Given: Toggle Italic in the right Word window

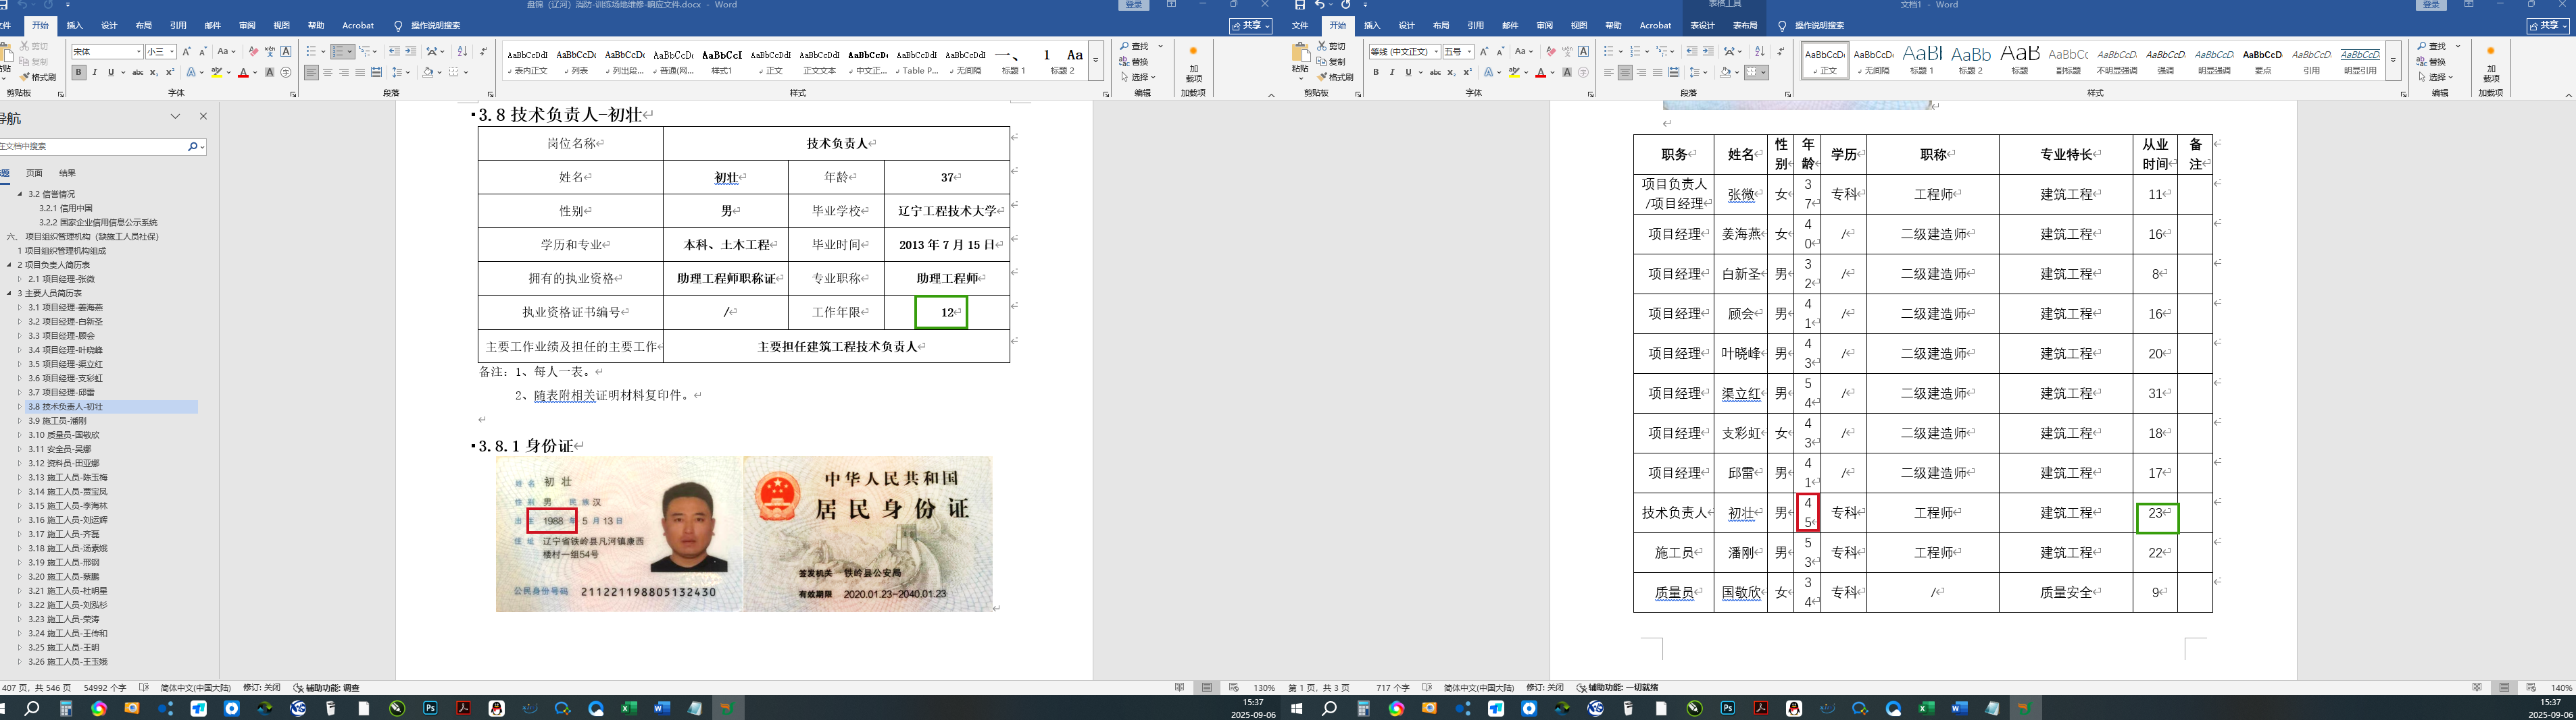Looking at the screenshot, I should [x=1392, y=72].
